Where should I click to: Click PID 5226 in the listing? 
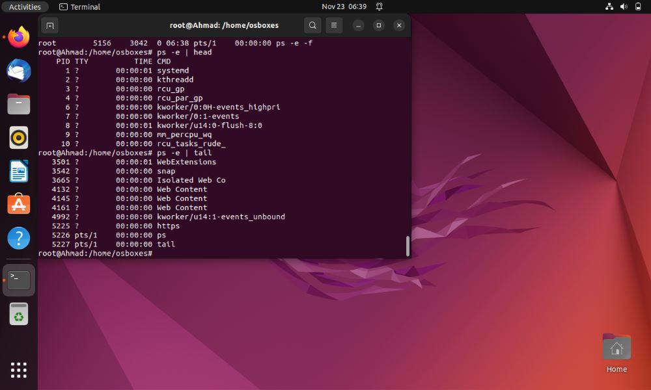coord(61,235)
